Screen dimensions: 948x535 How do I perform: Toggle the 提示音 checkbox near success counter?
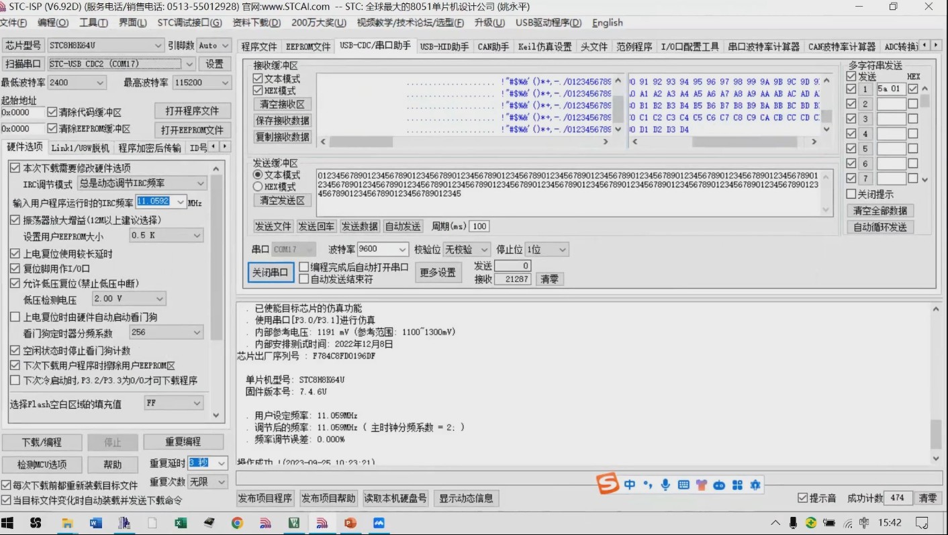[x=803, y=497]
